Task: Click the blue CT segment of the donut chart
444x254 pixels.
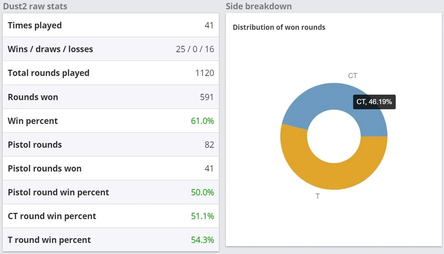Action: click(x=316, y=97)
